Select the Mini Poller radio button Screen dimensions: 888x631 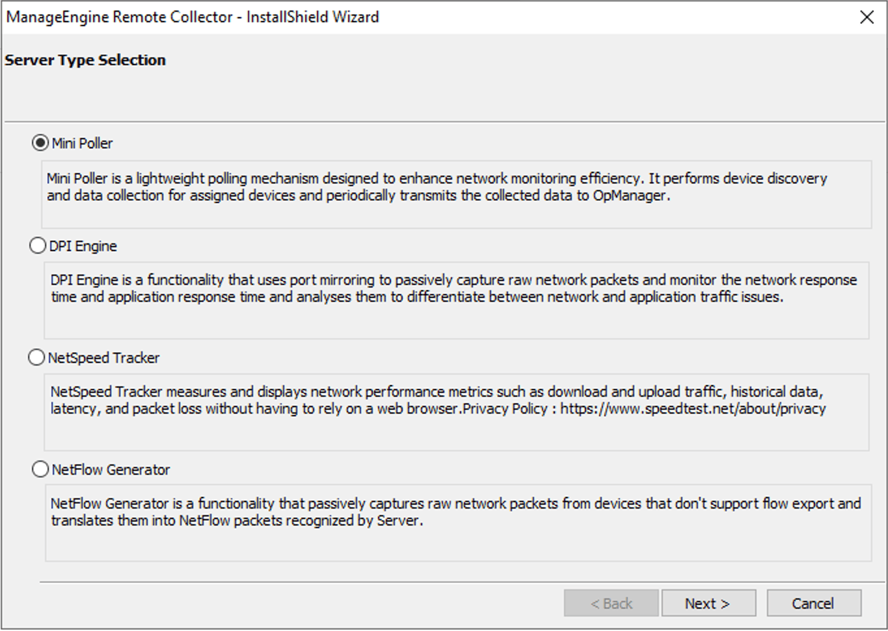click(x=40, y=143)
